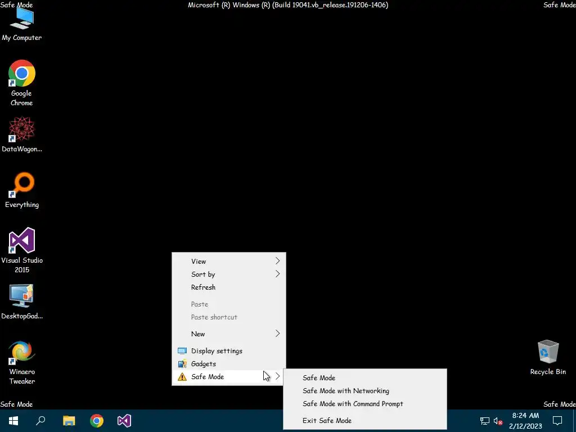Open the Action Center notifications icon
This screenshot has width=576, height=432.
pyautogui.click(x=557, y=421)
